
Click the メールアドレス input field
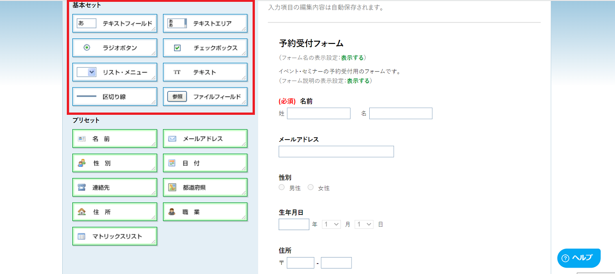[336, 151]
